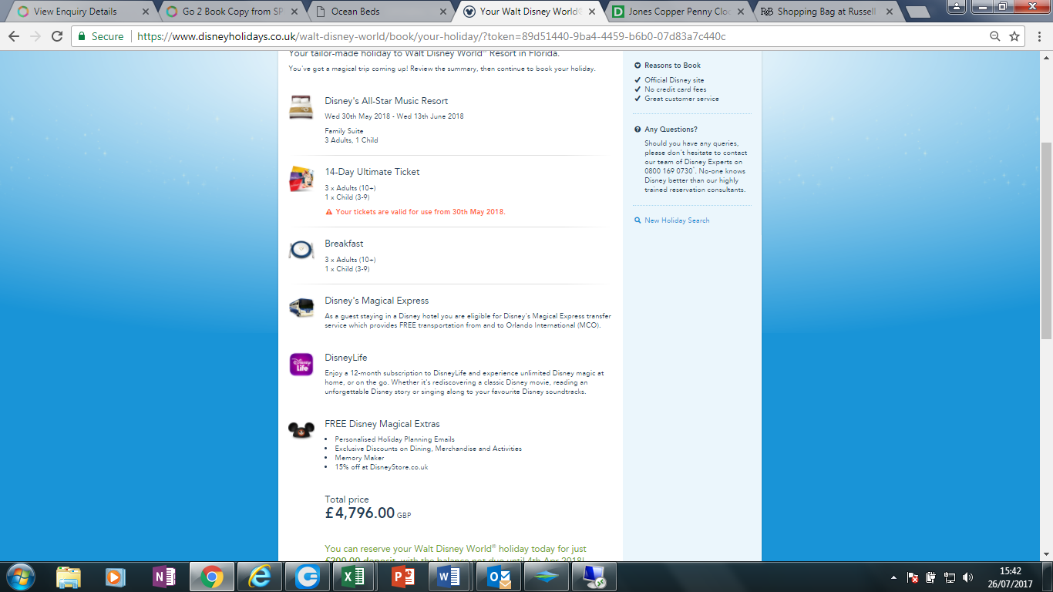This screenshot has width=1053, height=592.
Task: Click the New Holiday Search link
Action: point(677,220)
